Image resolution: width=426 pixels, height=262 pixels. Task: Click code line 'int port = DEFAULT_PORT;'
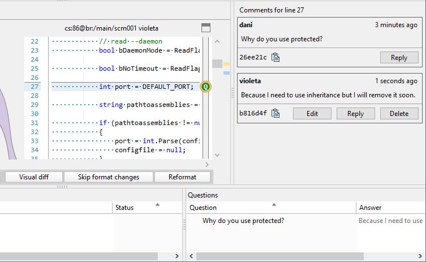click(146, 87)
